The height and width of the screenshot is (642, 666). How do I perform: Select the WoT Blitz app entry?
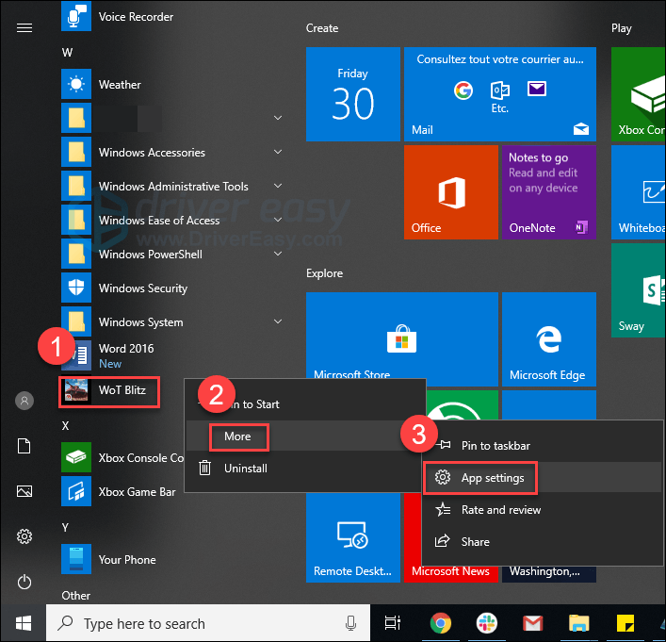click(x=109, y=390)
